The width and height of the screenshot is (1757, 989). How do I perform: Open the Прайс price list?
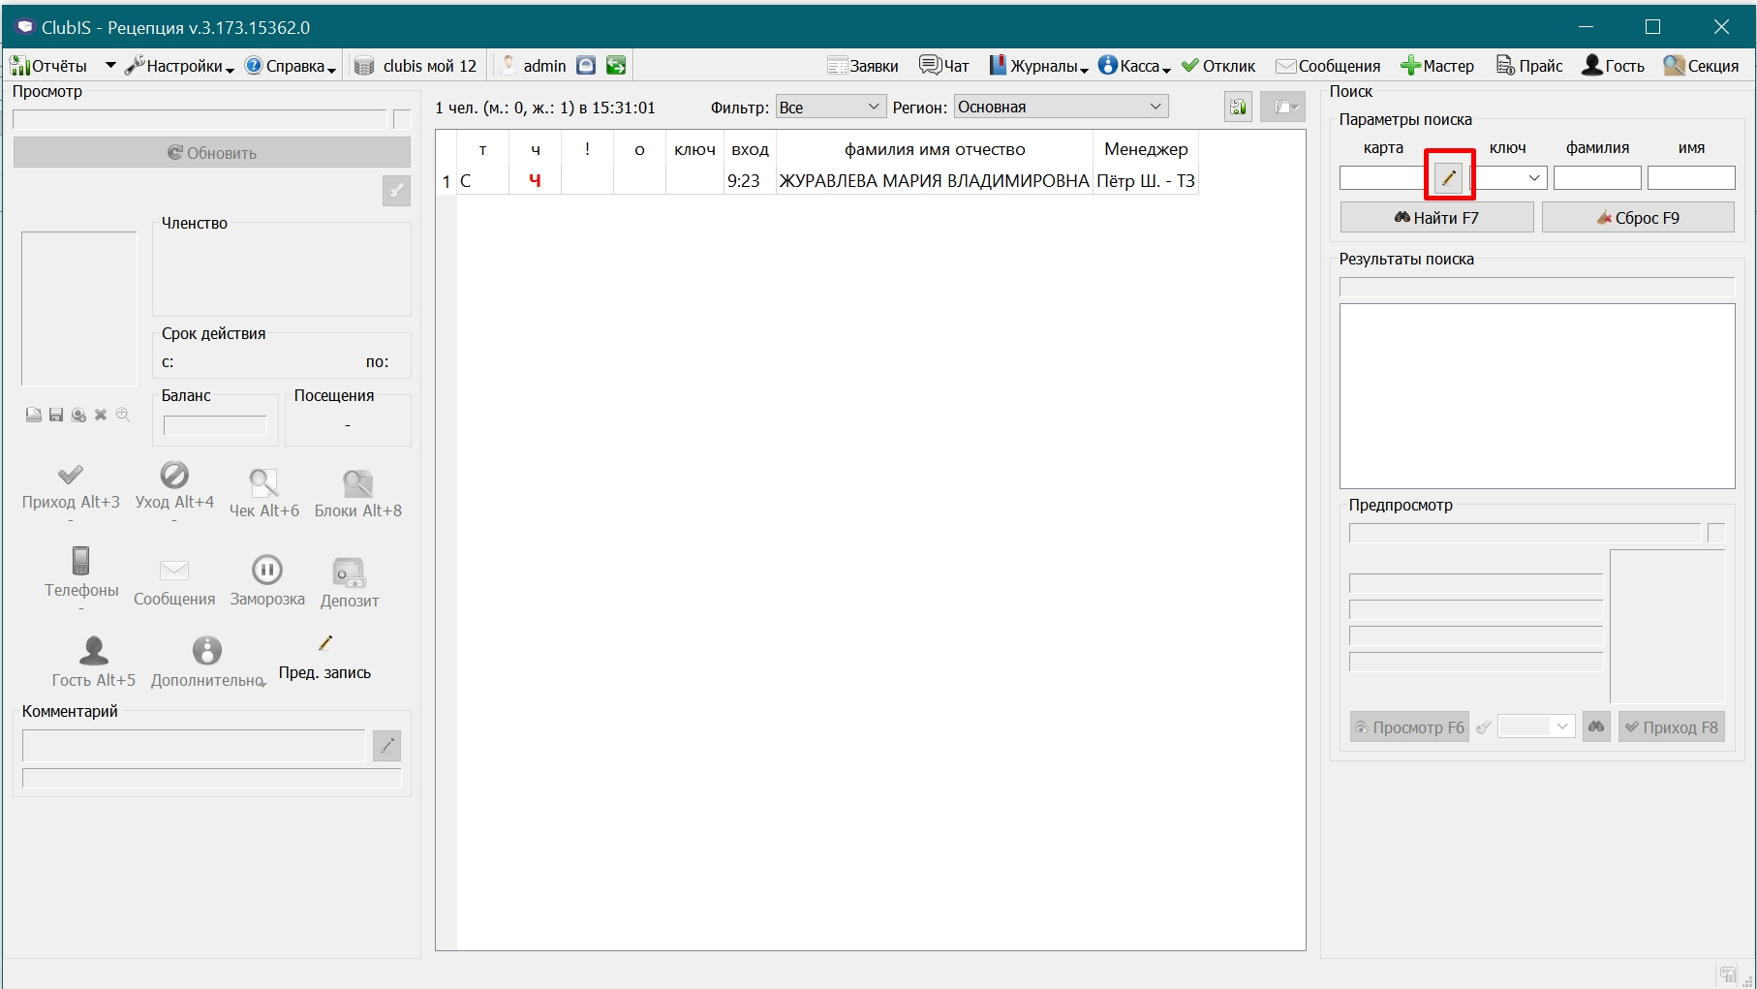point(1529,66)
